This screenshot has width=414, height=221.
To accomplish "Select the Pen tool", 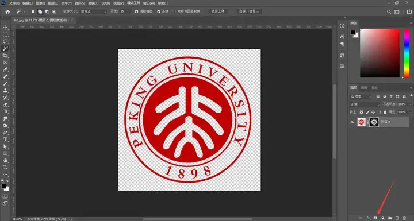I will 5,133.
